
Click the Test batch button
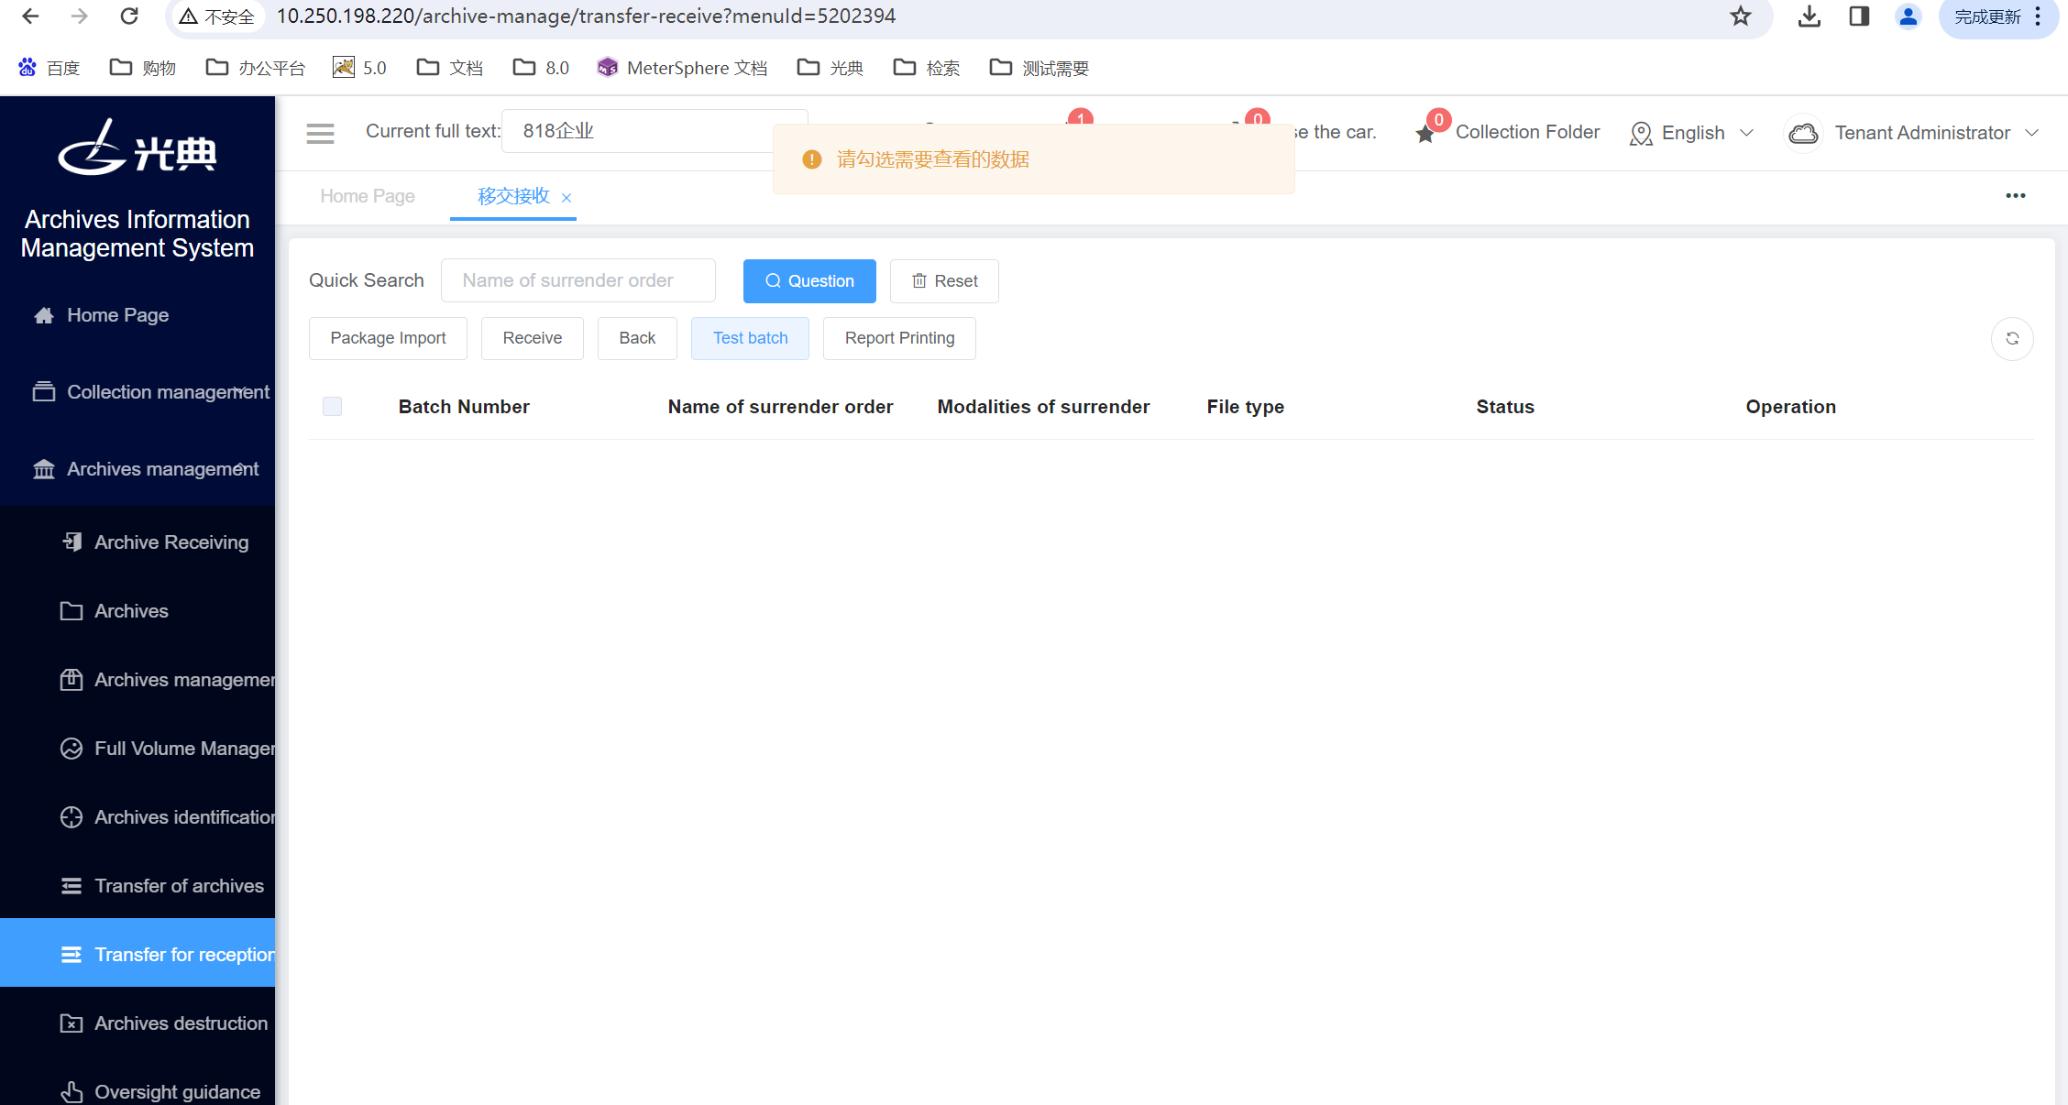[x=750, y=338]
